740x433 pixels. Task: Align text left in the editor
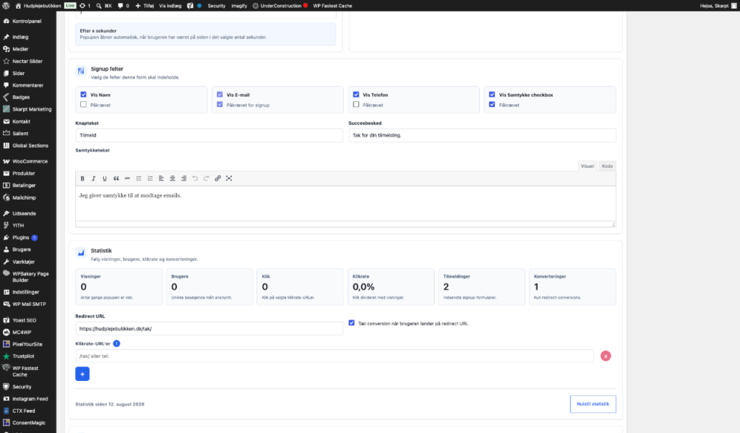tap(161, 179)
